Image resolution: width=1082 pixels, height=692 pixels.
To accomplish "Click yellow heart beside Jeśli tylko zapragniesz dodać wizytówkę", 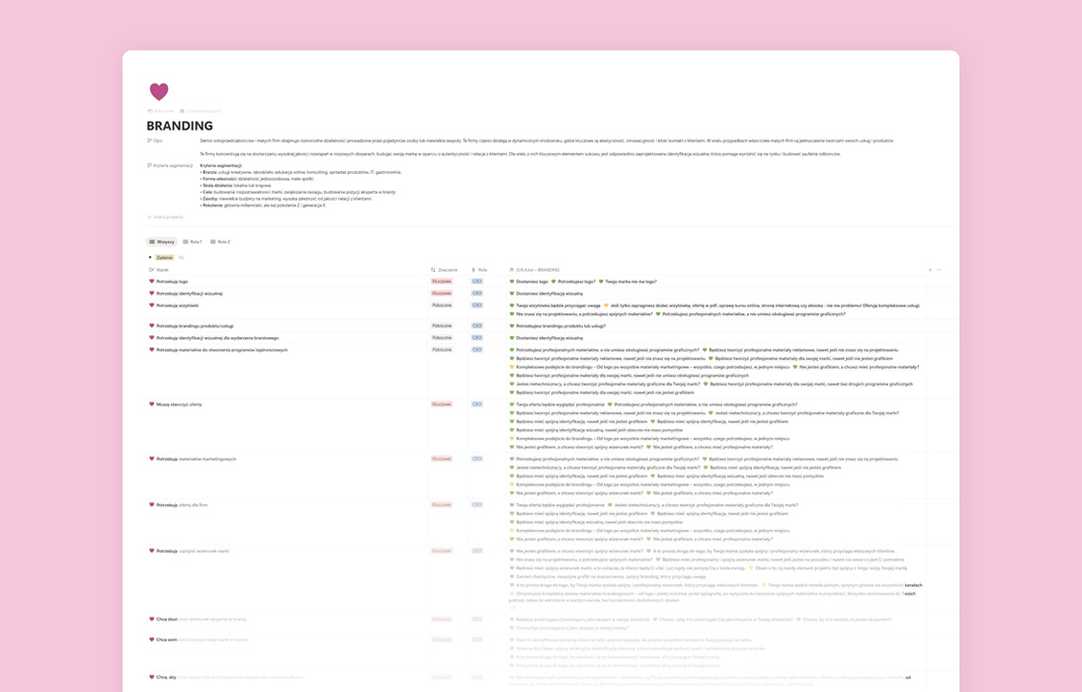I will tap(607, 305).
